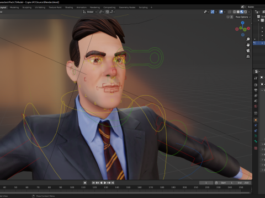Switch to the Texture Paint workspace tab
This screenshot has height=198, width=265.
55,7
